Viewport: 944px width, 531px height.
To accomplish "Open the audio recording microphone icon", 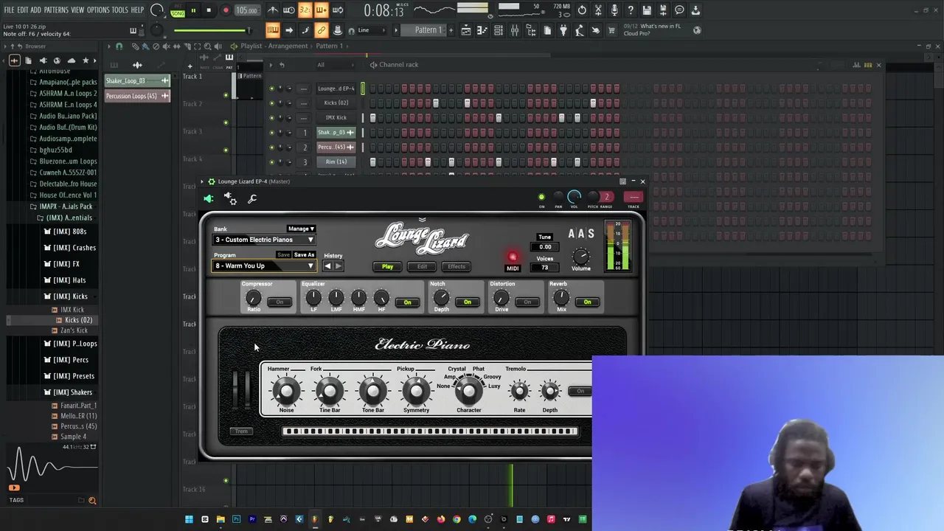I will click(614, 10).
